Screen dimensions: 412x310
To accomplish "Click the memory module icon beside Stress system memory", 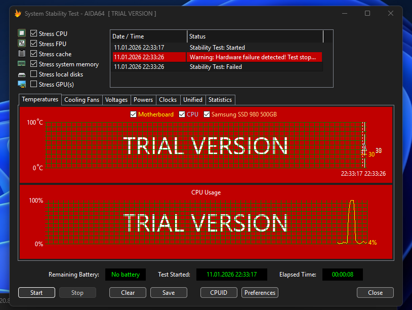I will click(22, 64).
